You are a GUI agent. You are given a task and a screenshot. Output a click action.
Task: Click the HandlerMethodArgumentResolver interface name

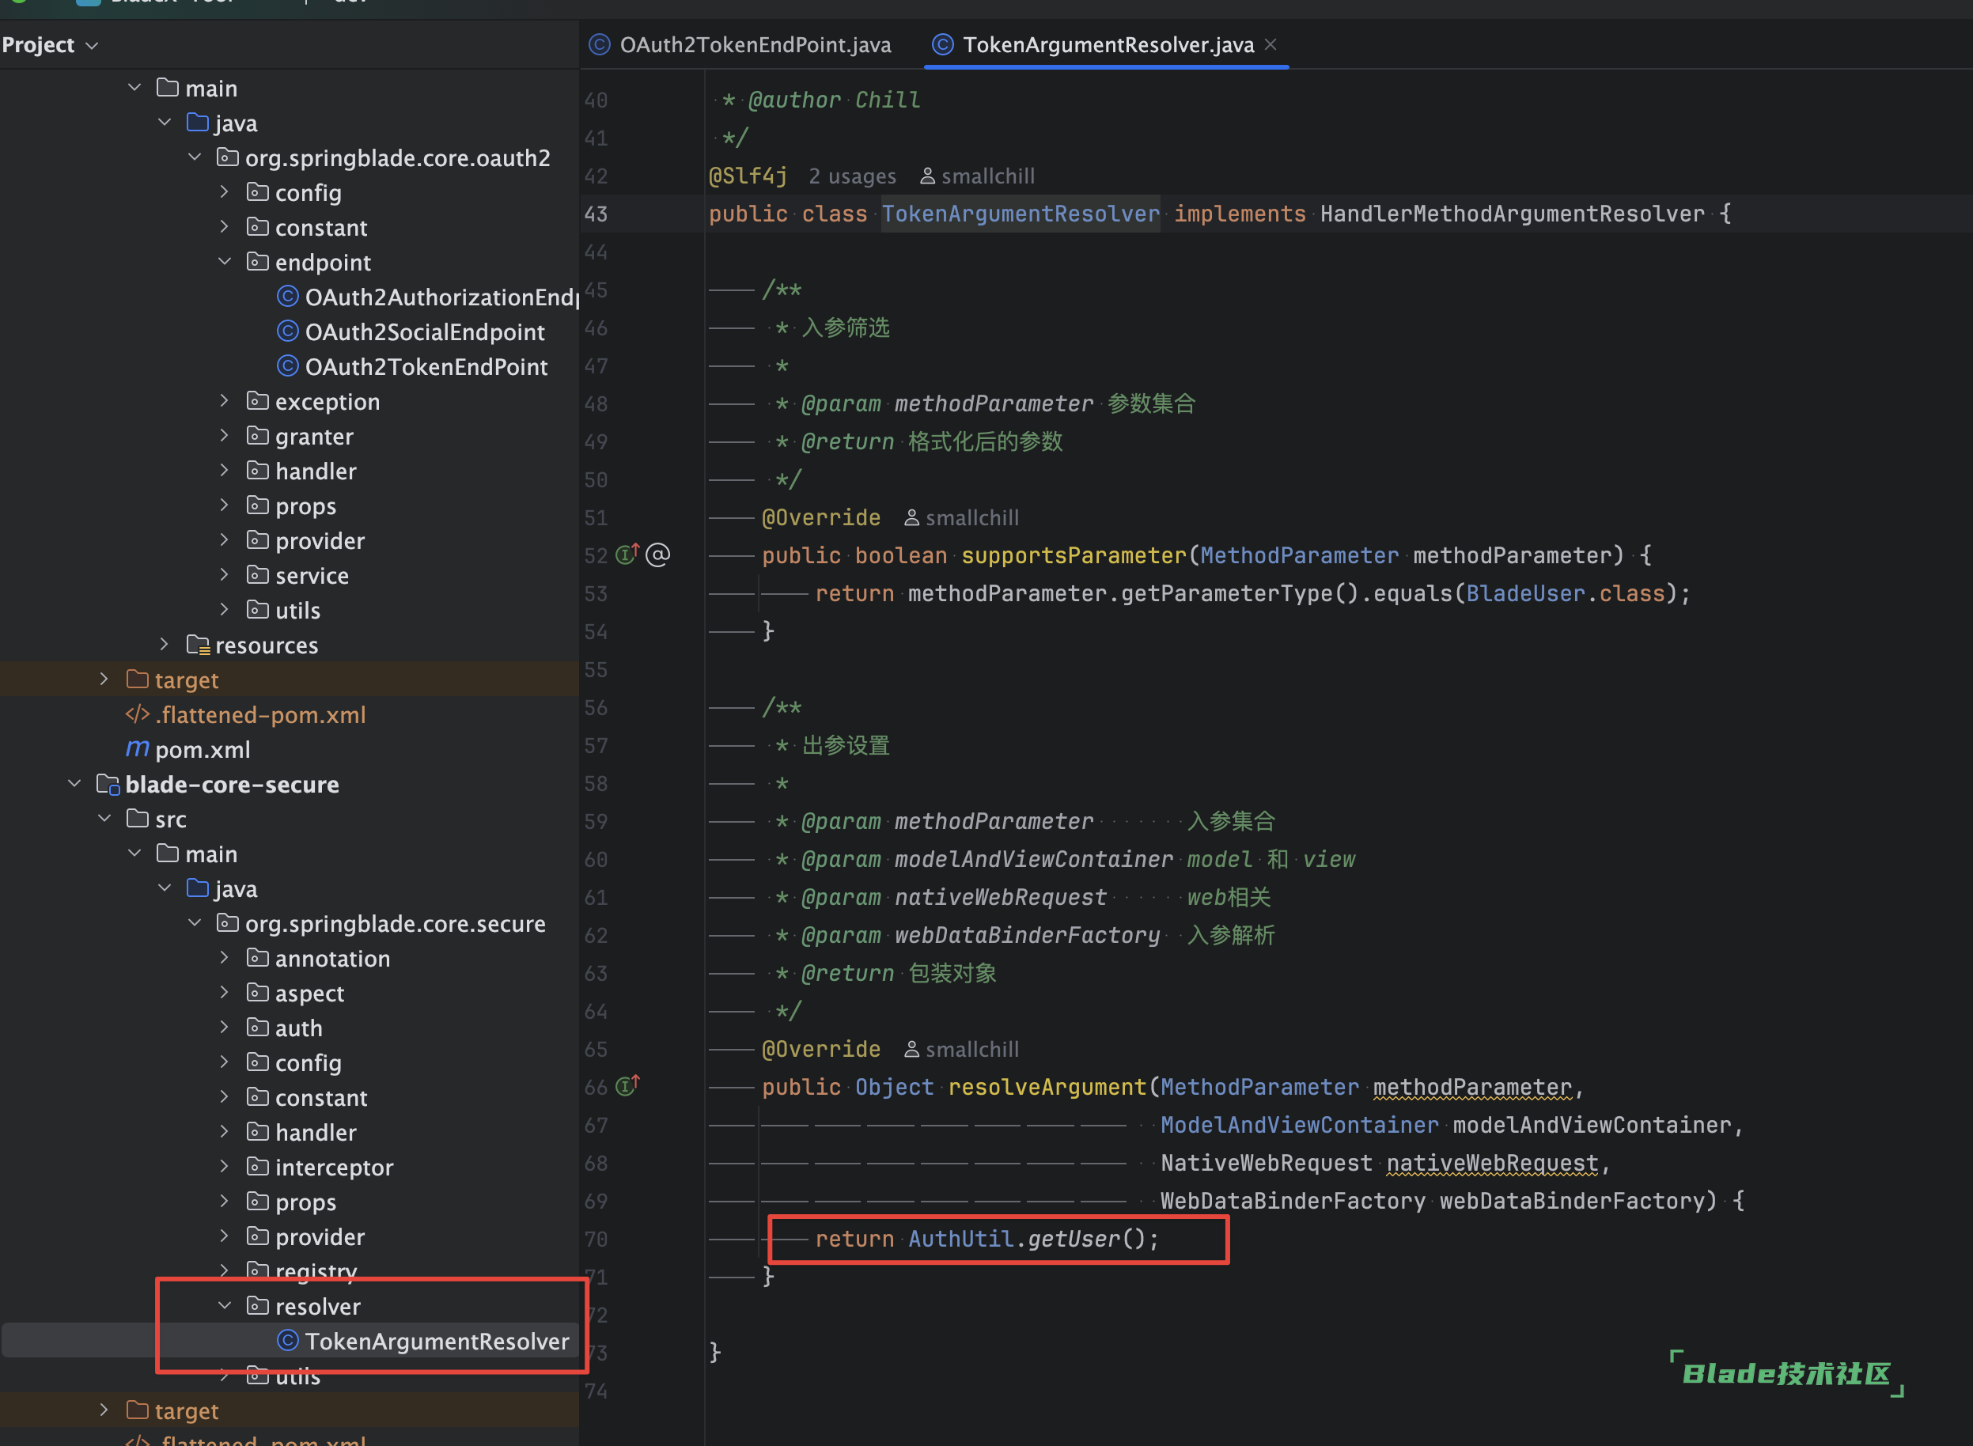(1512, 214)
